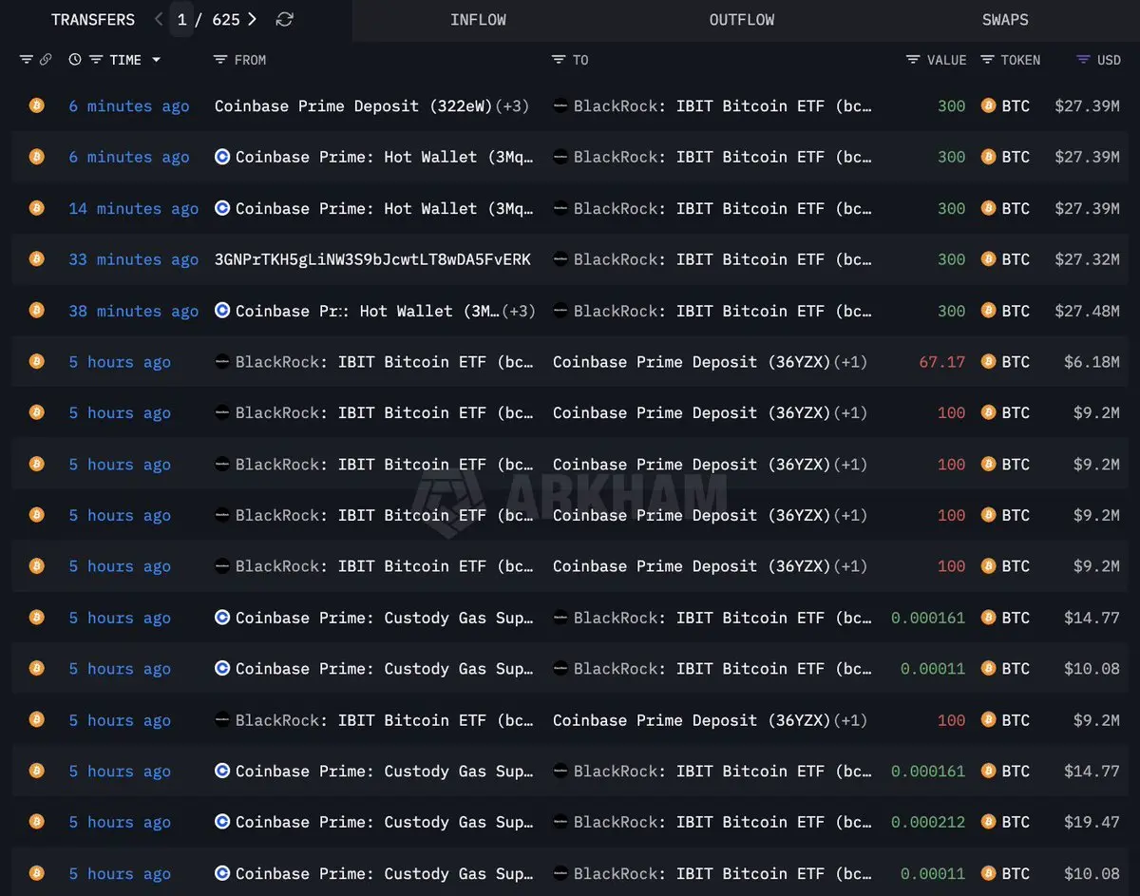Open Coinbase Prime Deposit (36YZX) in the 67.17 row

(692, 362)
